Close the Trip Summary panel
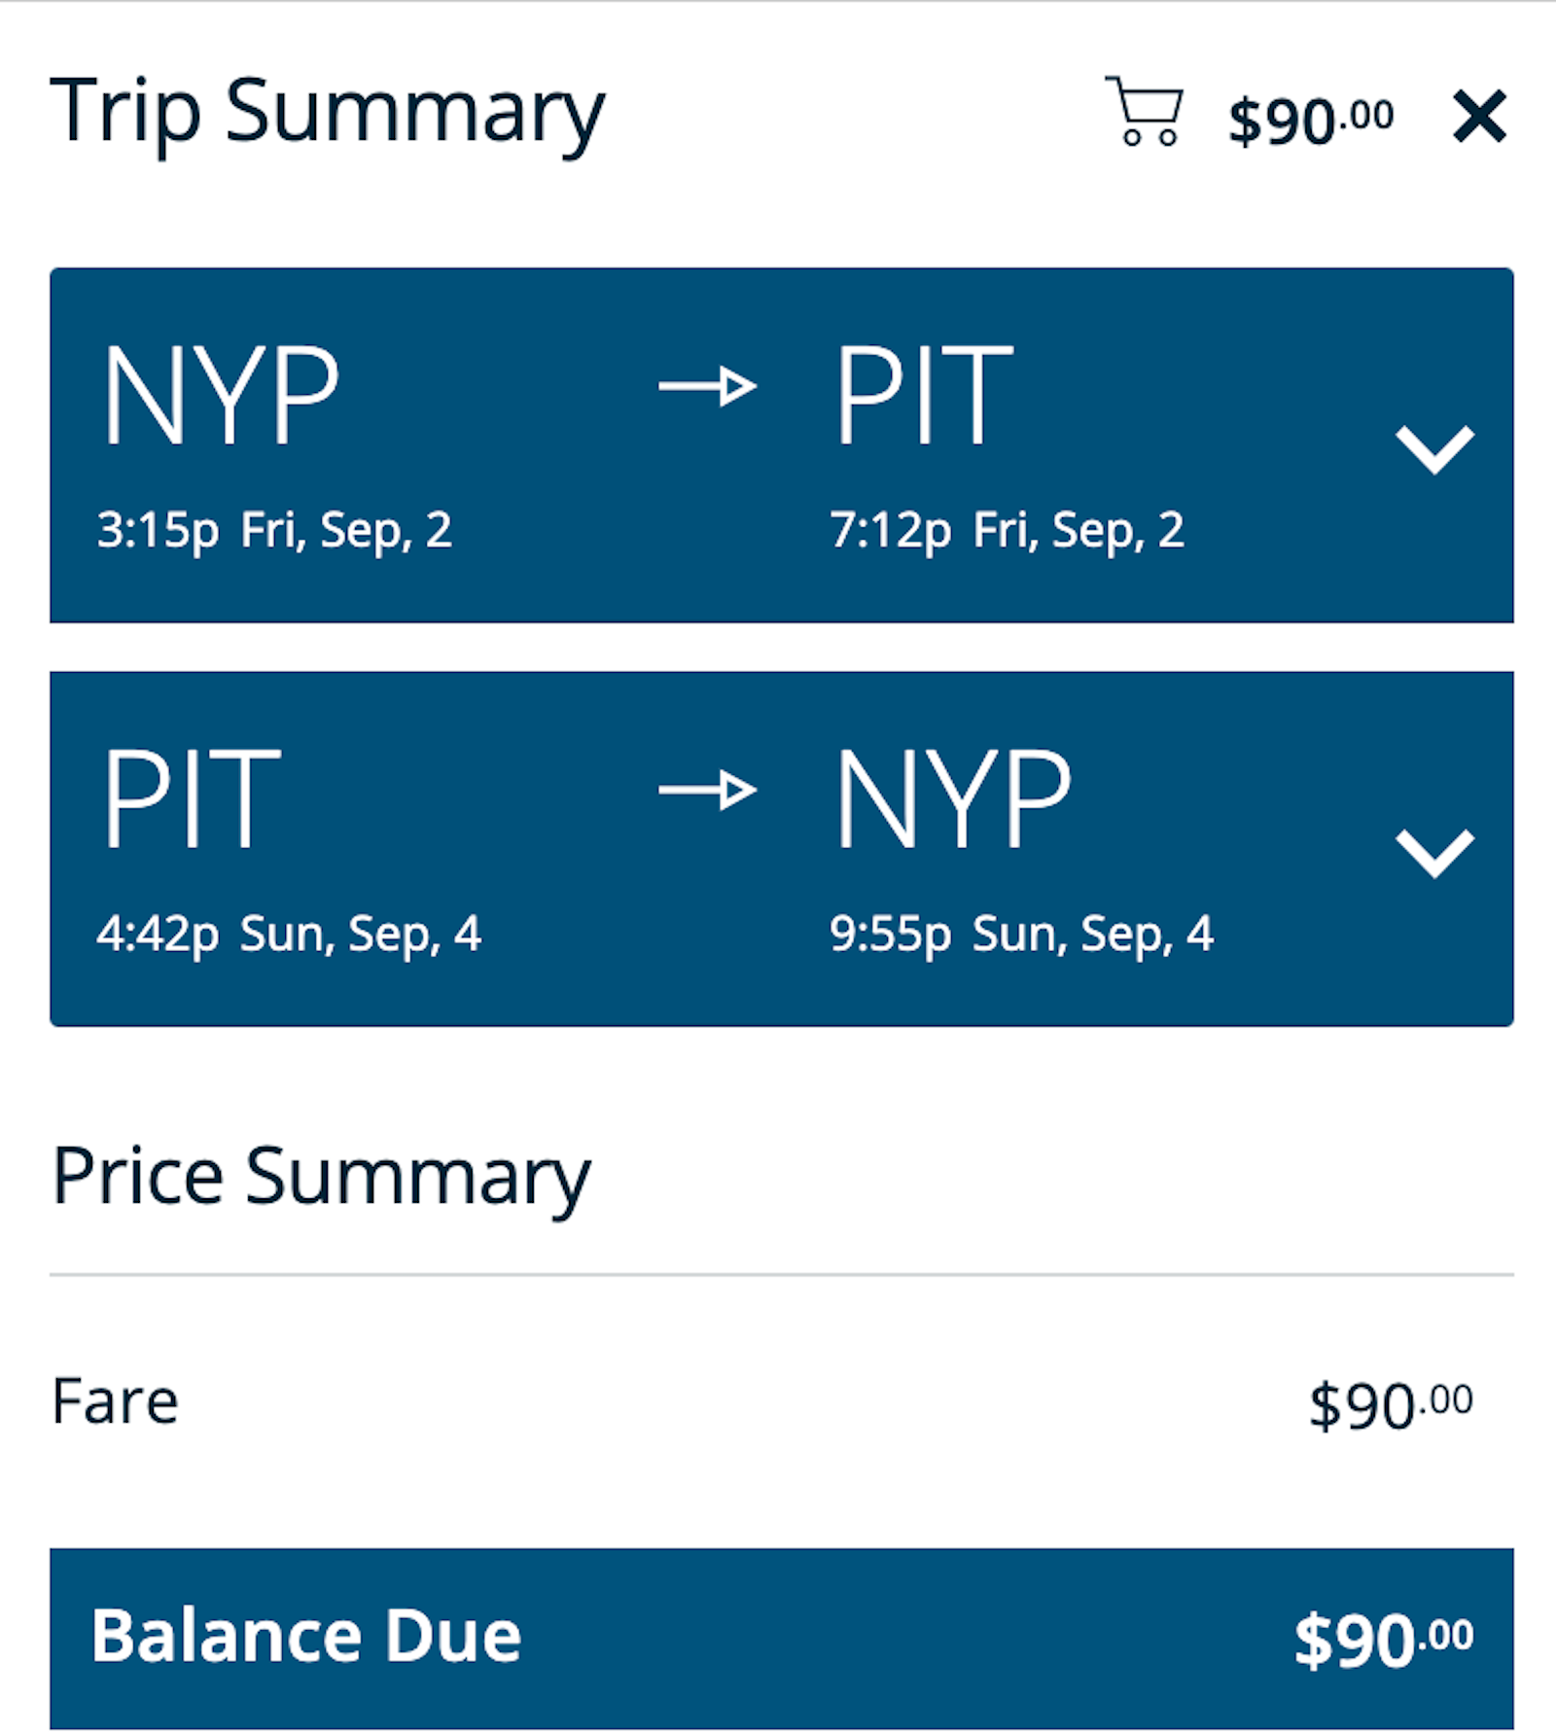1556x1734 pixels. (x=1478, y=117)
